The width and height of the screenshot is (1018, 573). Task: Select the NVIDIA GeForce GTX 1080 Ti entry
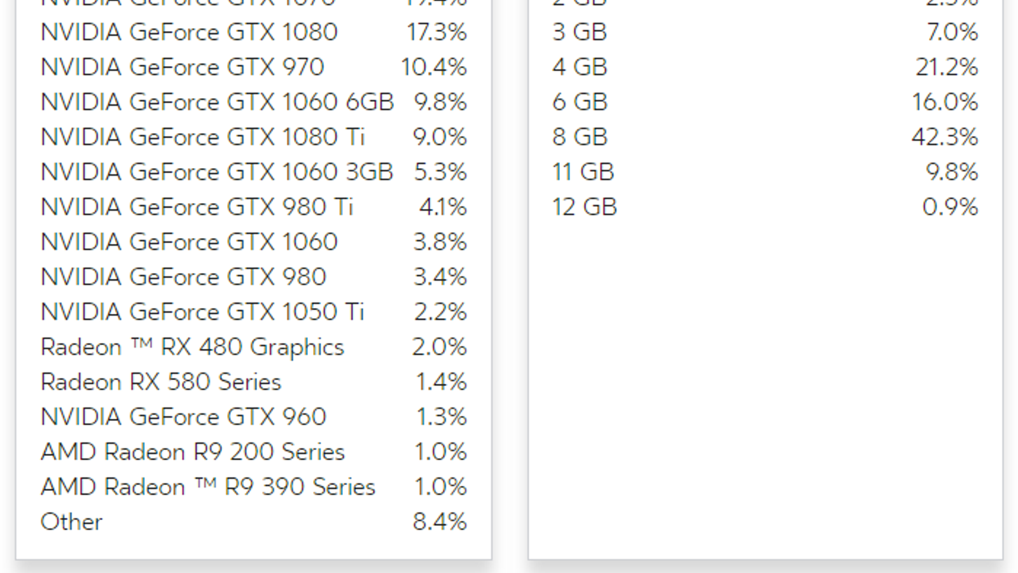click(202, 138)
